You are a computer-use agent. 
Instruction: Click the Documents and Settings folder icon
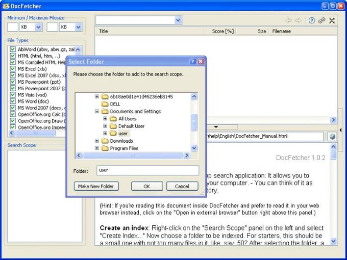(105, 111)
